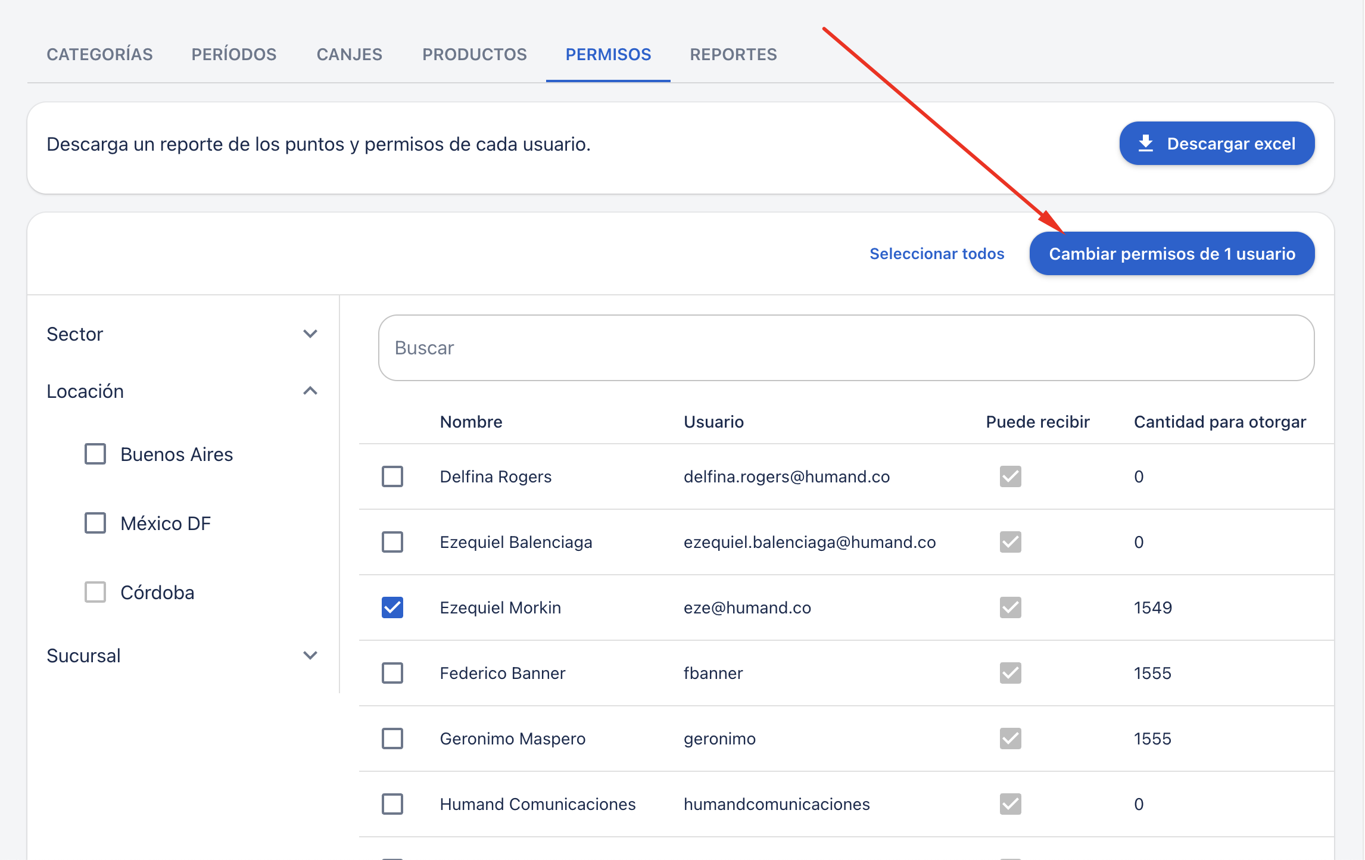Go to the CANJES tab
This screenshot has height=860, width=1365.
(x=350, y=54)
